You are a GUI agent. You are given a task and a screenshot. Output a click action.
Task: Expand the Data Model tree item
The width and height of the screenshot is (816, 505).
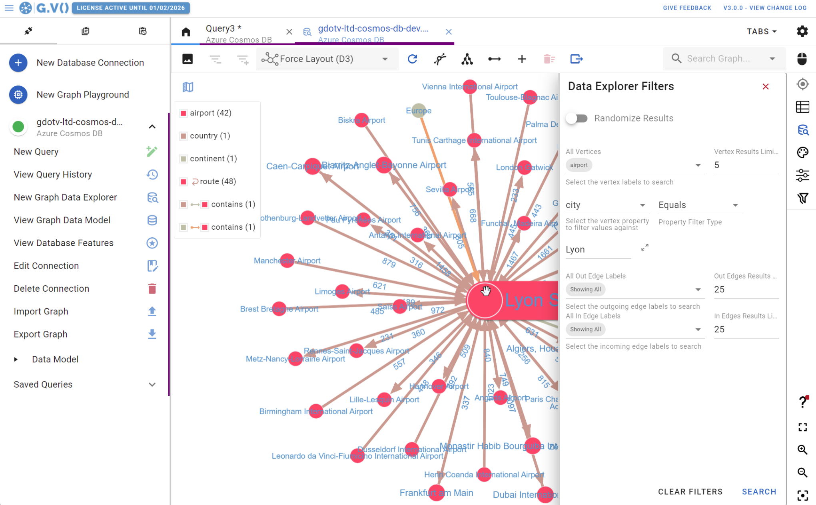(16, 360)
